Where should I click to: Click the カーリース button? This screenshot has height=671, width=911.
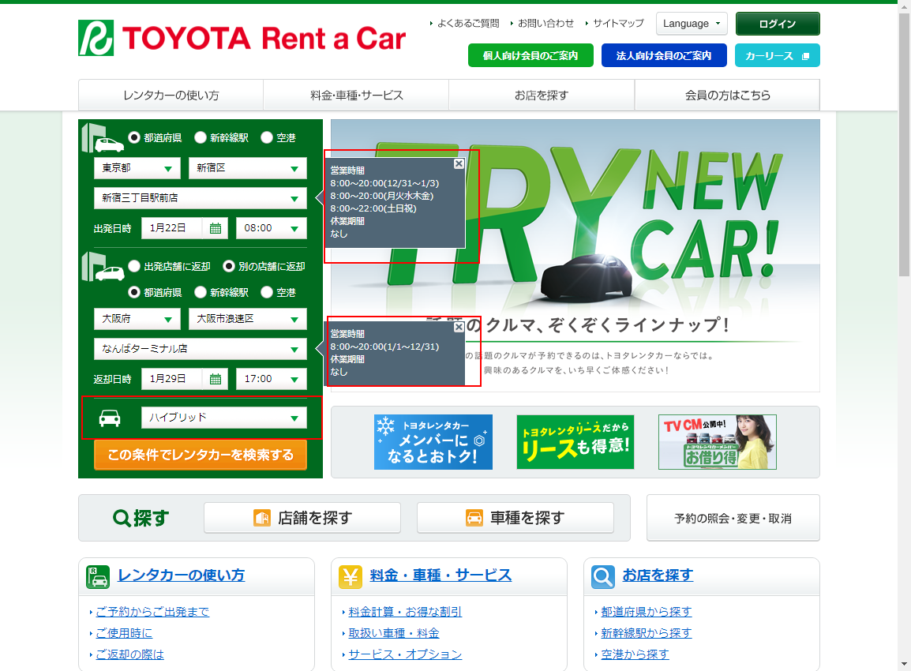777,56
